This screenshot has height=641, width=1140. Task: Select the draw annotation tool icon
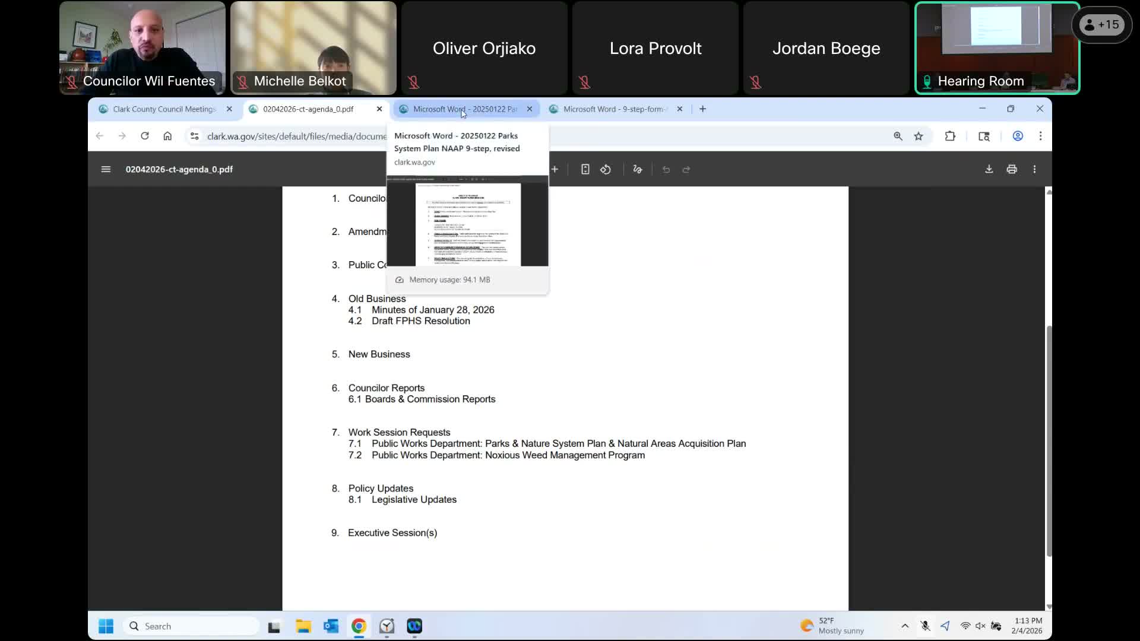click(x=638, y=169)
